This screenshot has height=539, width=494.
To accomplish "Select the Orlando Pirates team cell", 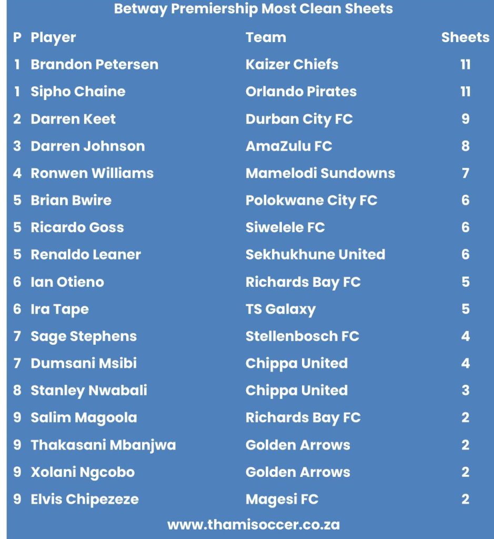I will 301,92.
